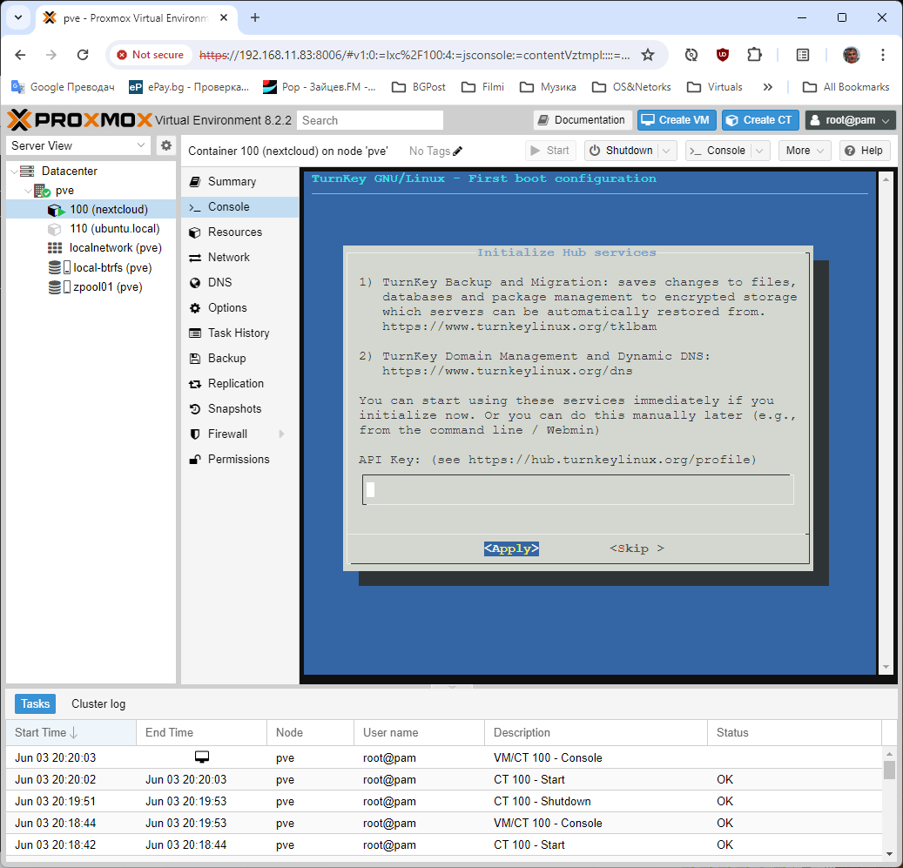Image resolution: width=903 pixels, height=868 pixels.
Task: Click the console vertical scrollbar
Action: (x=886, y=423)
